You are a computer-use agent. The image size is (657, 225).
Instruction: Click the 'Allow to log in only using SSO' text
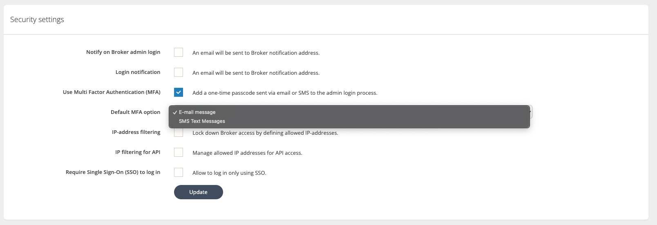tap(229, 173)
